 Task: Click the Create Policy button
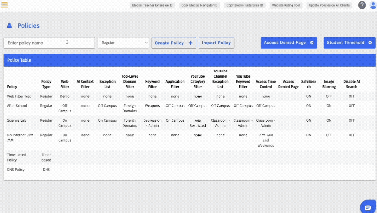(173, 43)
